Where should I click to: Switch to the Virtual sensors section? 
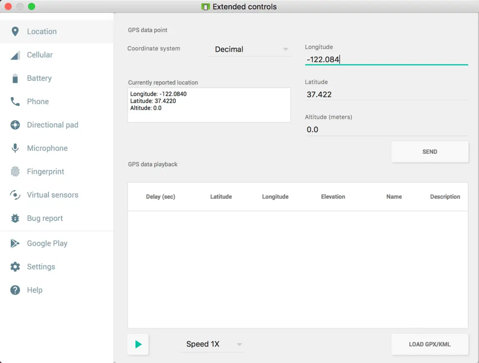coord(53,195)
